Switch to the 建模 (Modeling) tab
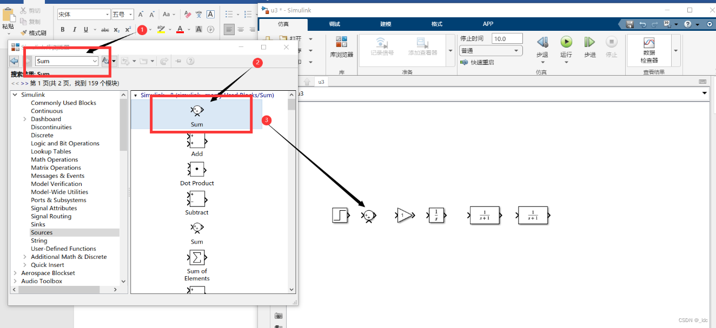The height and width of the screenshot is (328, 716). [386, 24]
